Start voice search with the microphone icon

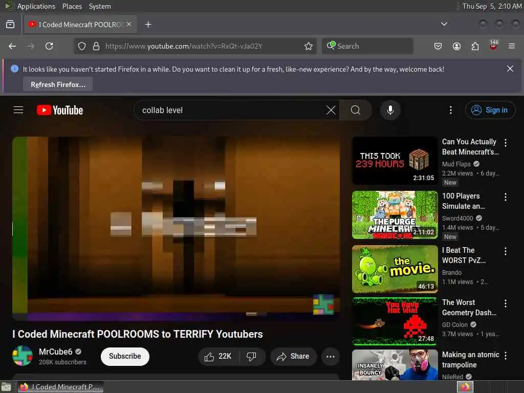pos(390,110)
